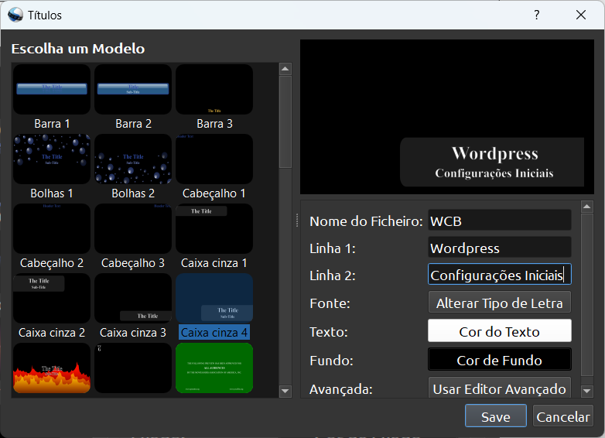The image size is (605, 438).
Task: Select the Bolhas 1 bubbles template
Action: click(52, 159)
